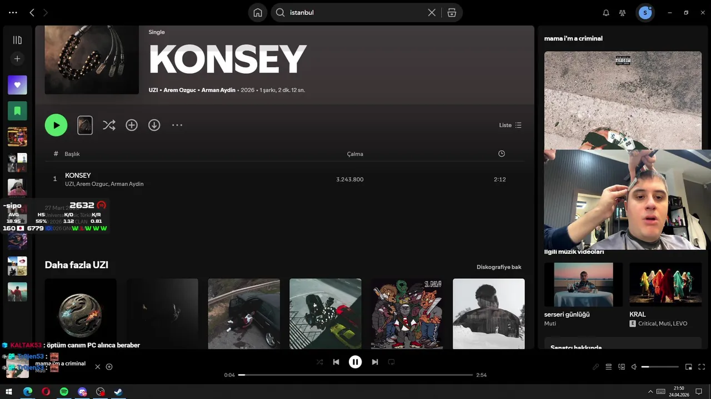Click the create playlist plus in sidebar

coord(17,59)
